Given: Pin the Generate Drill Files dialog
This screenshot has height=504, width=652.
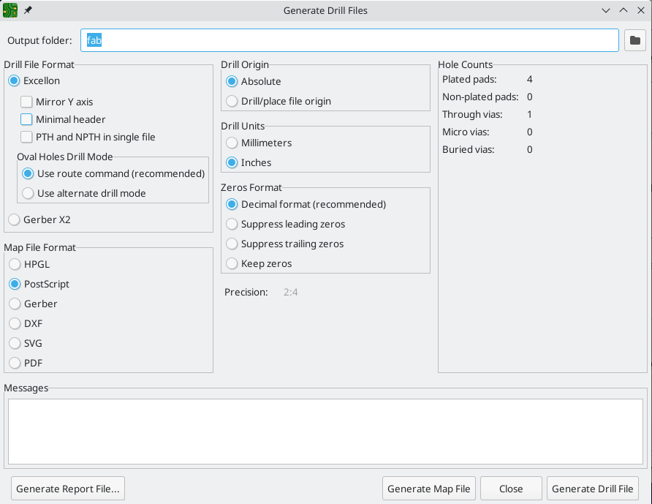Looking at the screenshot, I should tap(27, 10).
